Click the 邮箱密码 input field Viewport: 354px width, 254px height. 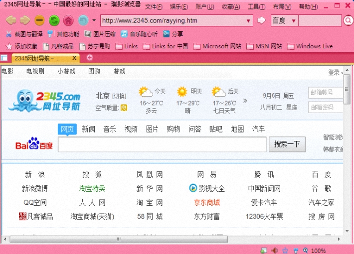click(x=326, y=108)
